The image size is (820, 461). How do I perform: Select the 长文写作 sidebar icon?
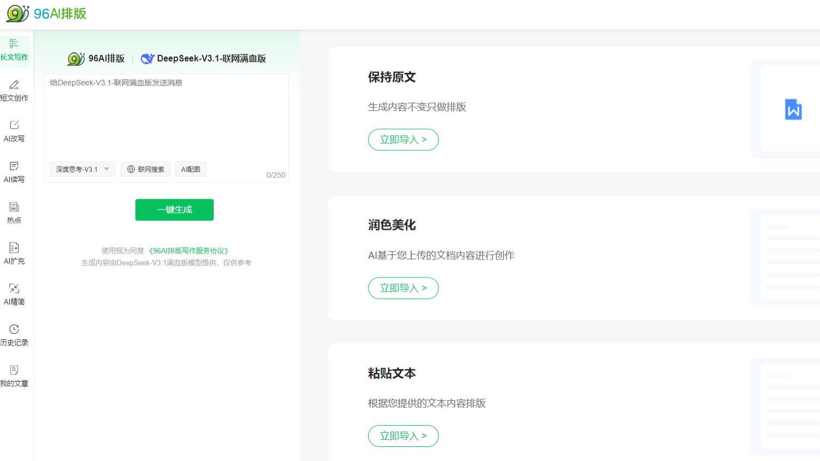coord(14,49)
